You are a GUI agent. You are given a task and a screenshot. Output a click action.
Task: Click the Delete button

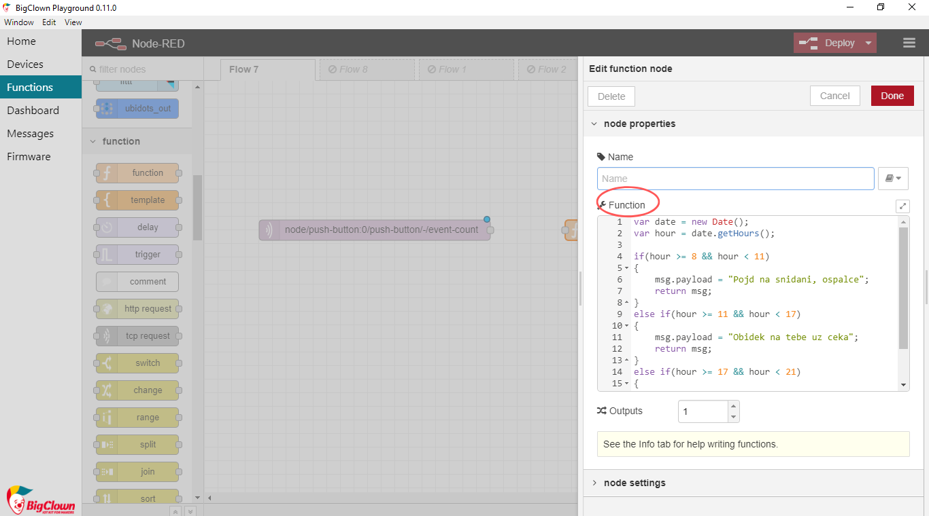(611, 96)
